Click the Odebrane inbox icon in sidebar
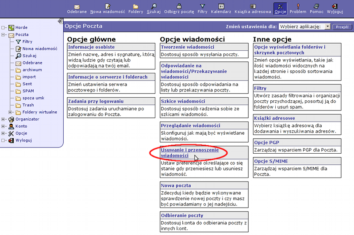This screenshot has width=354, height=235. click(18, 63)
